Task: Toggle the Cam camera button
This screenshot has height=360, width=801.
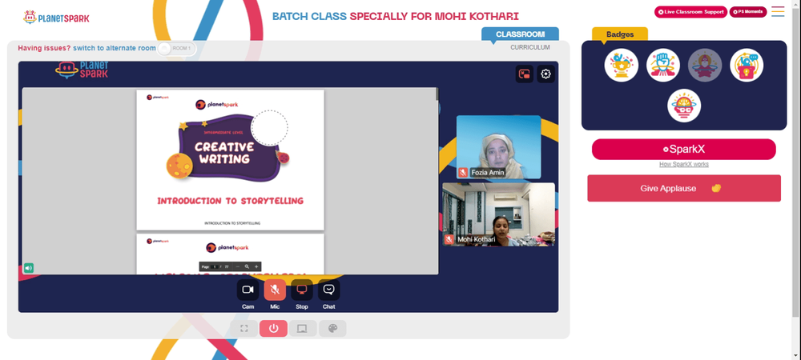Action: click(248, 290)
